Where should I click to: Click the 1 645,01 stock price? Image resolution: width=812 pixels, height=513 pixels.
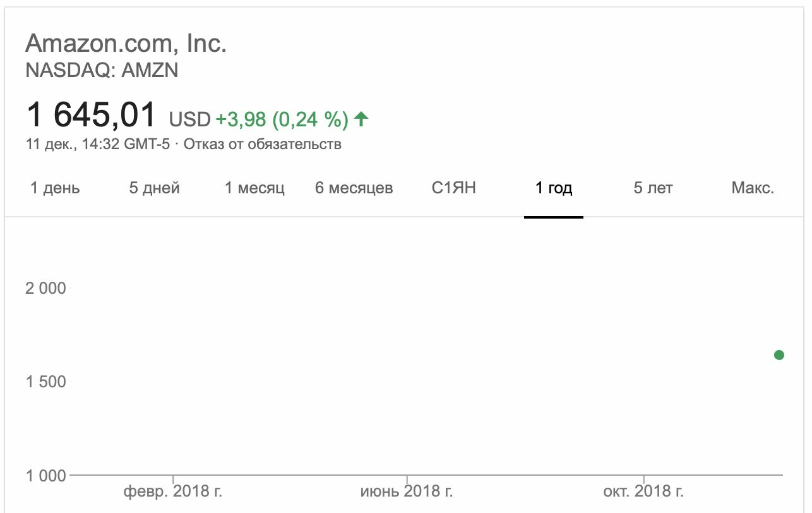point(91,116)
